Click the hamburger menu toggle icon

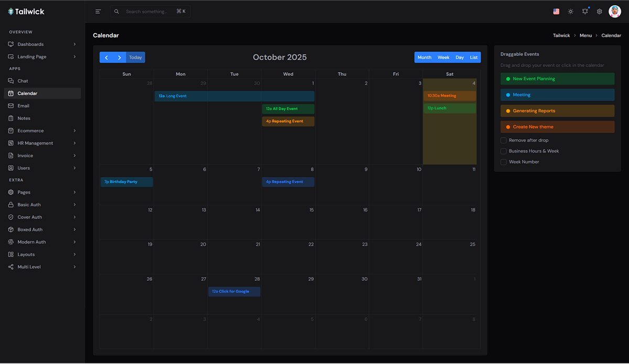(98, 12)
